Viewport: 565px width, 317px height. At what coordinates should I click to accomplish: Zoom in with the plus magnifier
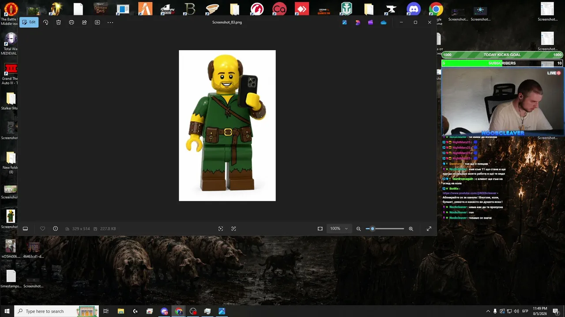click(411, 229)
